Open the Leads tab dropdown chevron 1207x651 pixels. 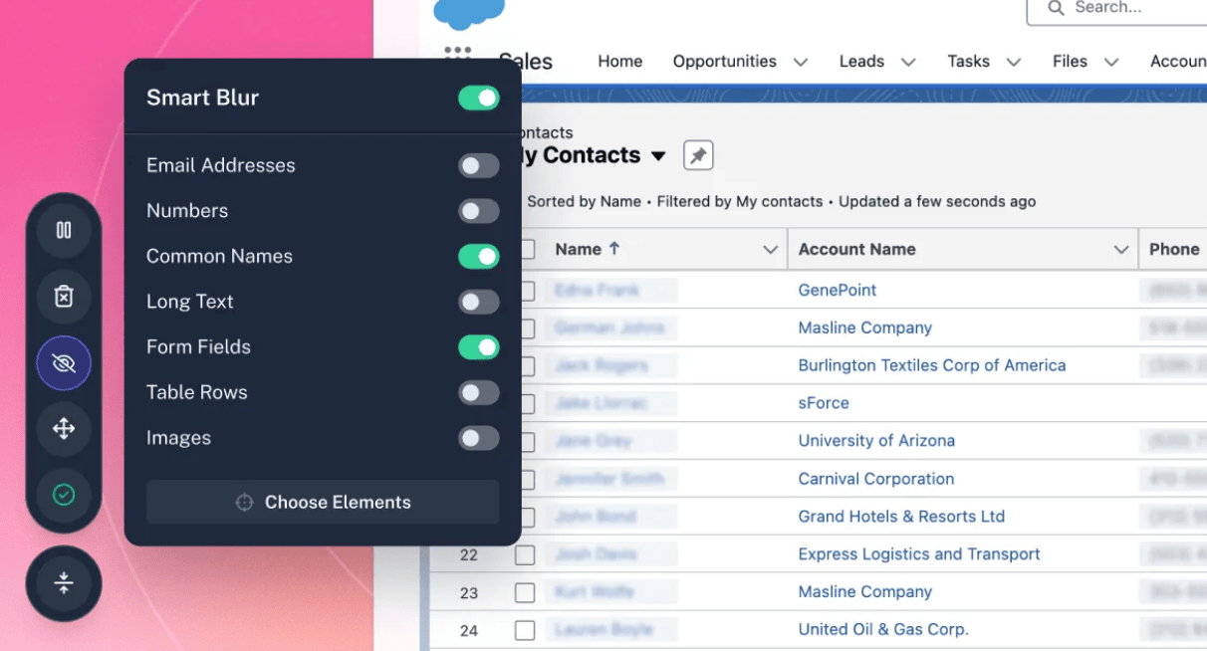pos(908,62)
